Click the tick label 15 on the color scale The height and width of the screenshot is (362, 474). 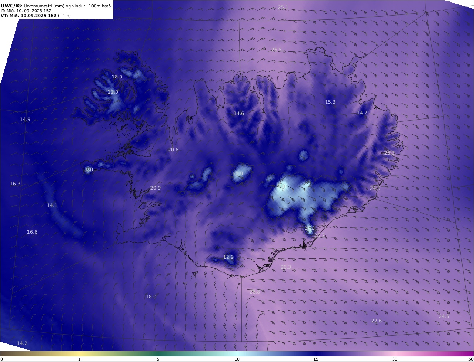pyautogui.click(x=316, y=359)
